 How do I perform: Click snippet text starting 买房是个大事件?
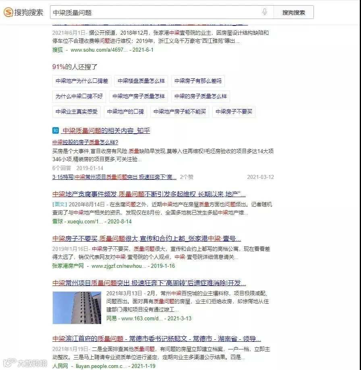pos(163,155)
